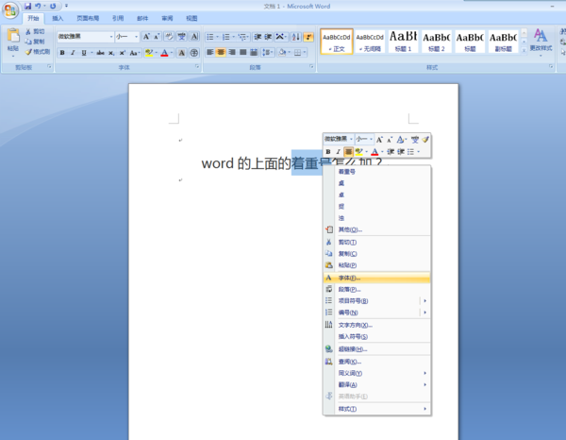
Task: Open font size dropdown on mini toolbar
Action: 371,139
